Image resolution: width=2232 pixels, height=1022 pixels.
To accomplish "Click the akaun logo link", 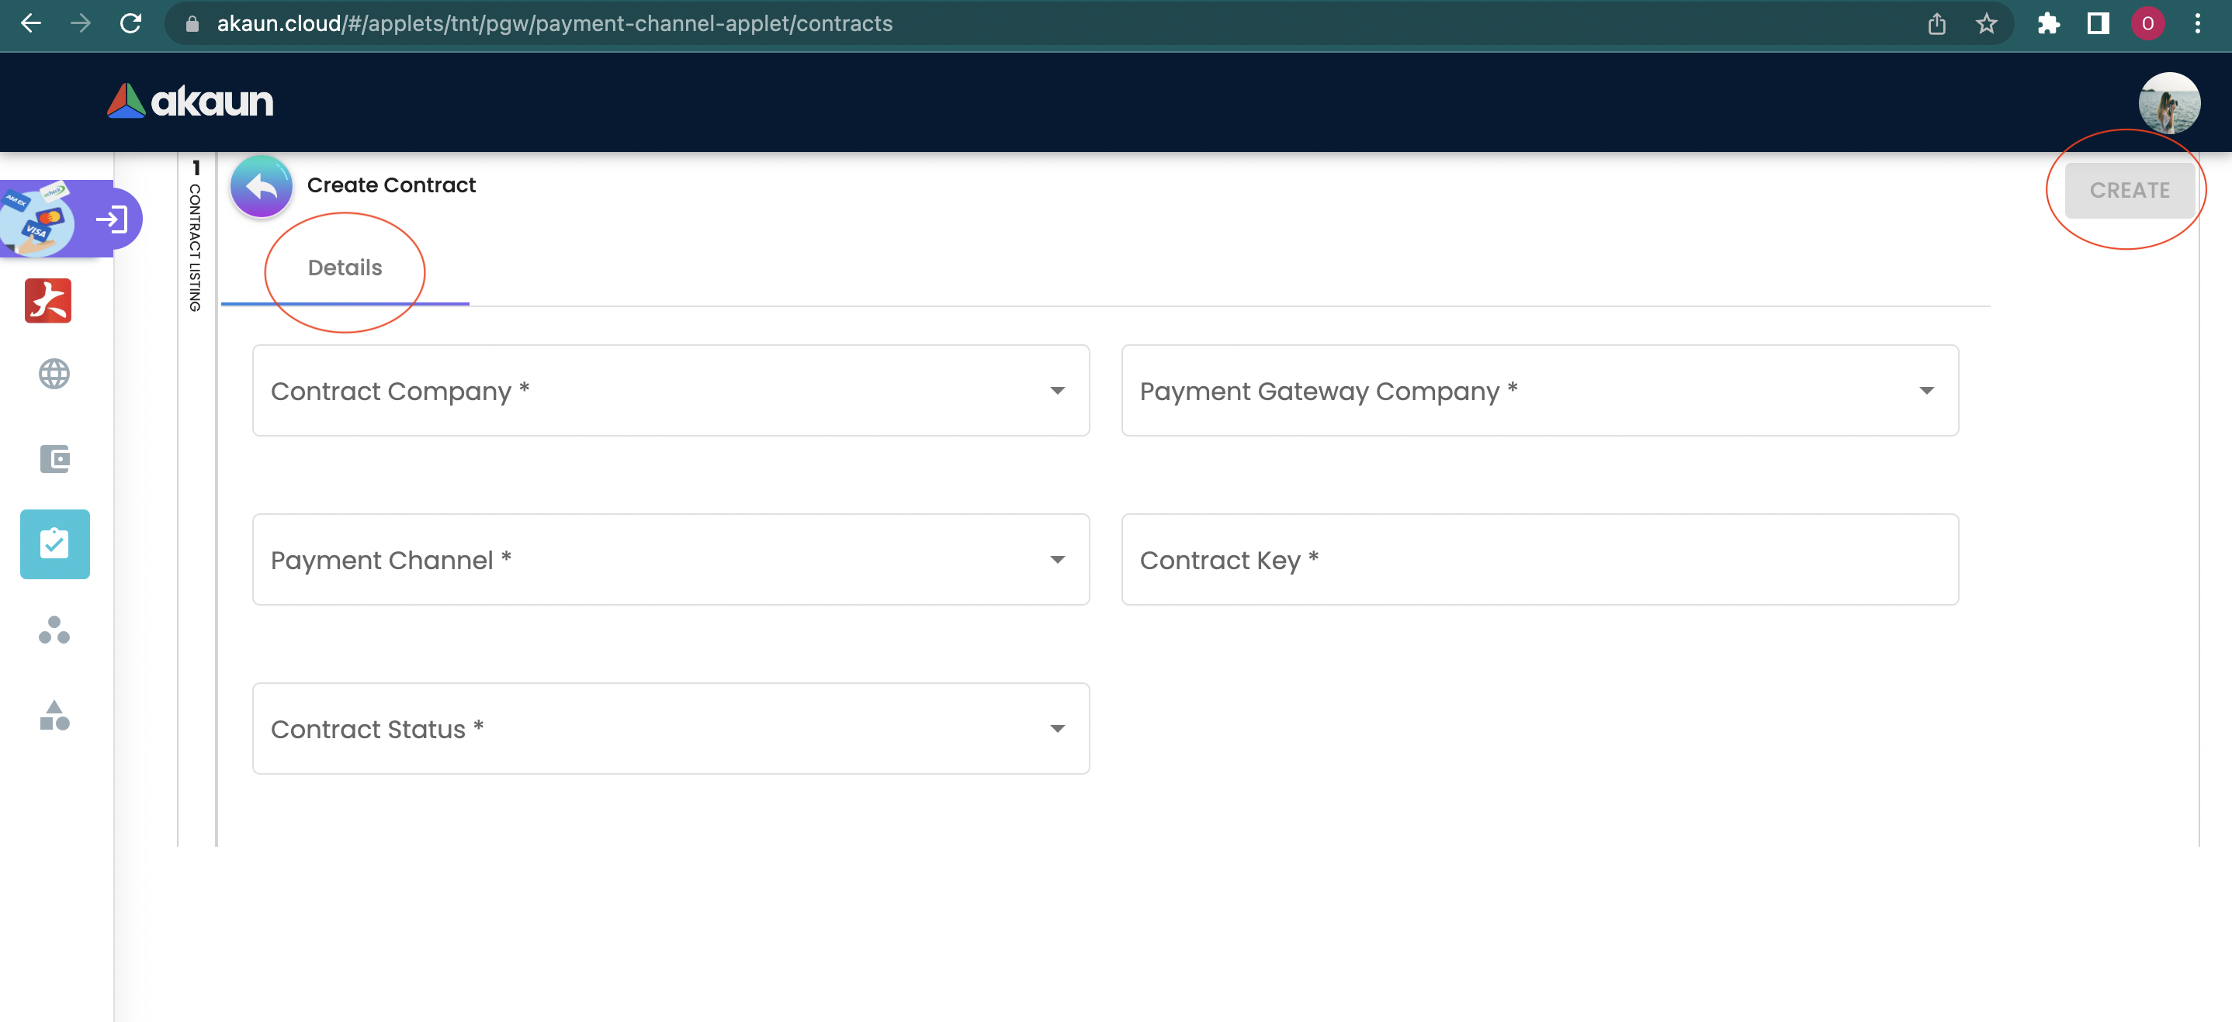I will point(190,102).
